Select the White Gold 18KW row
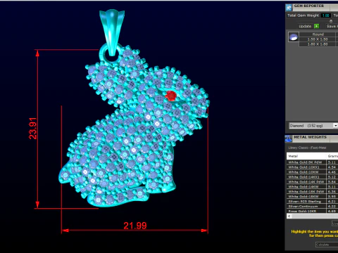 (312, 197)
